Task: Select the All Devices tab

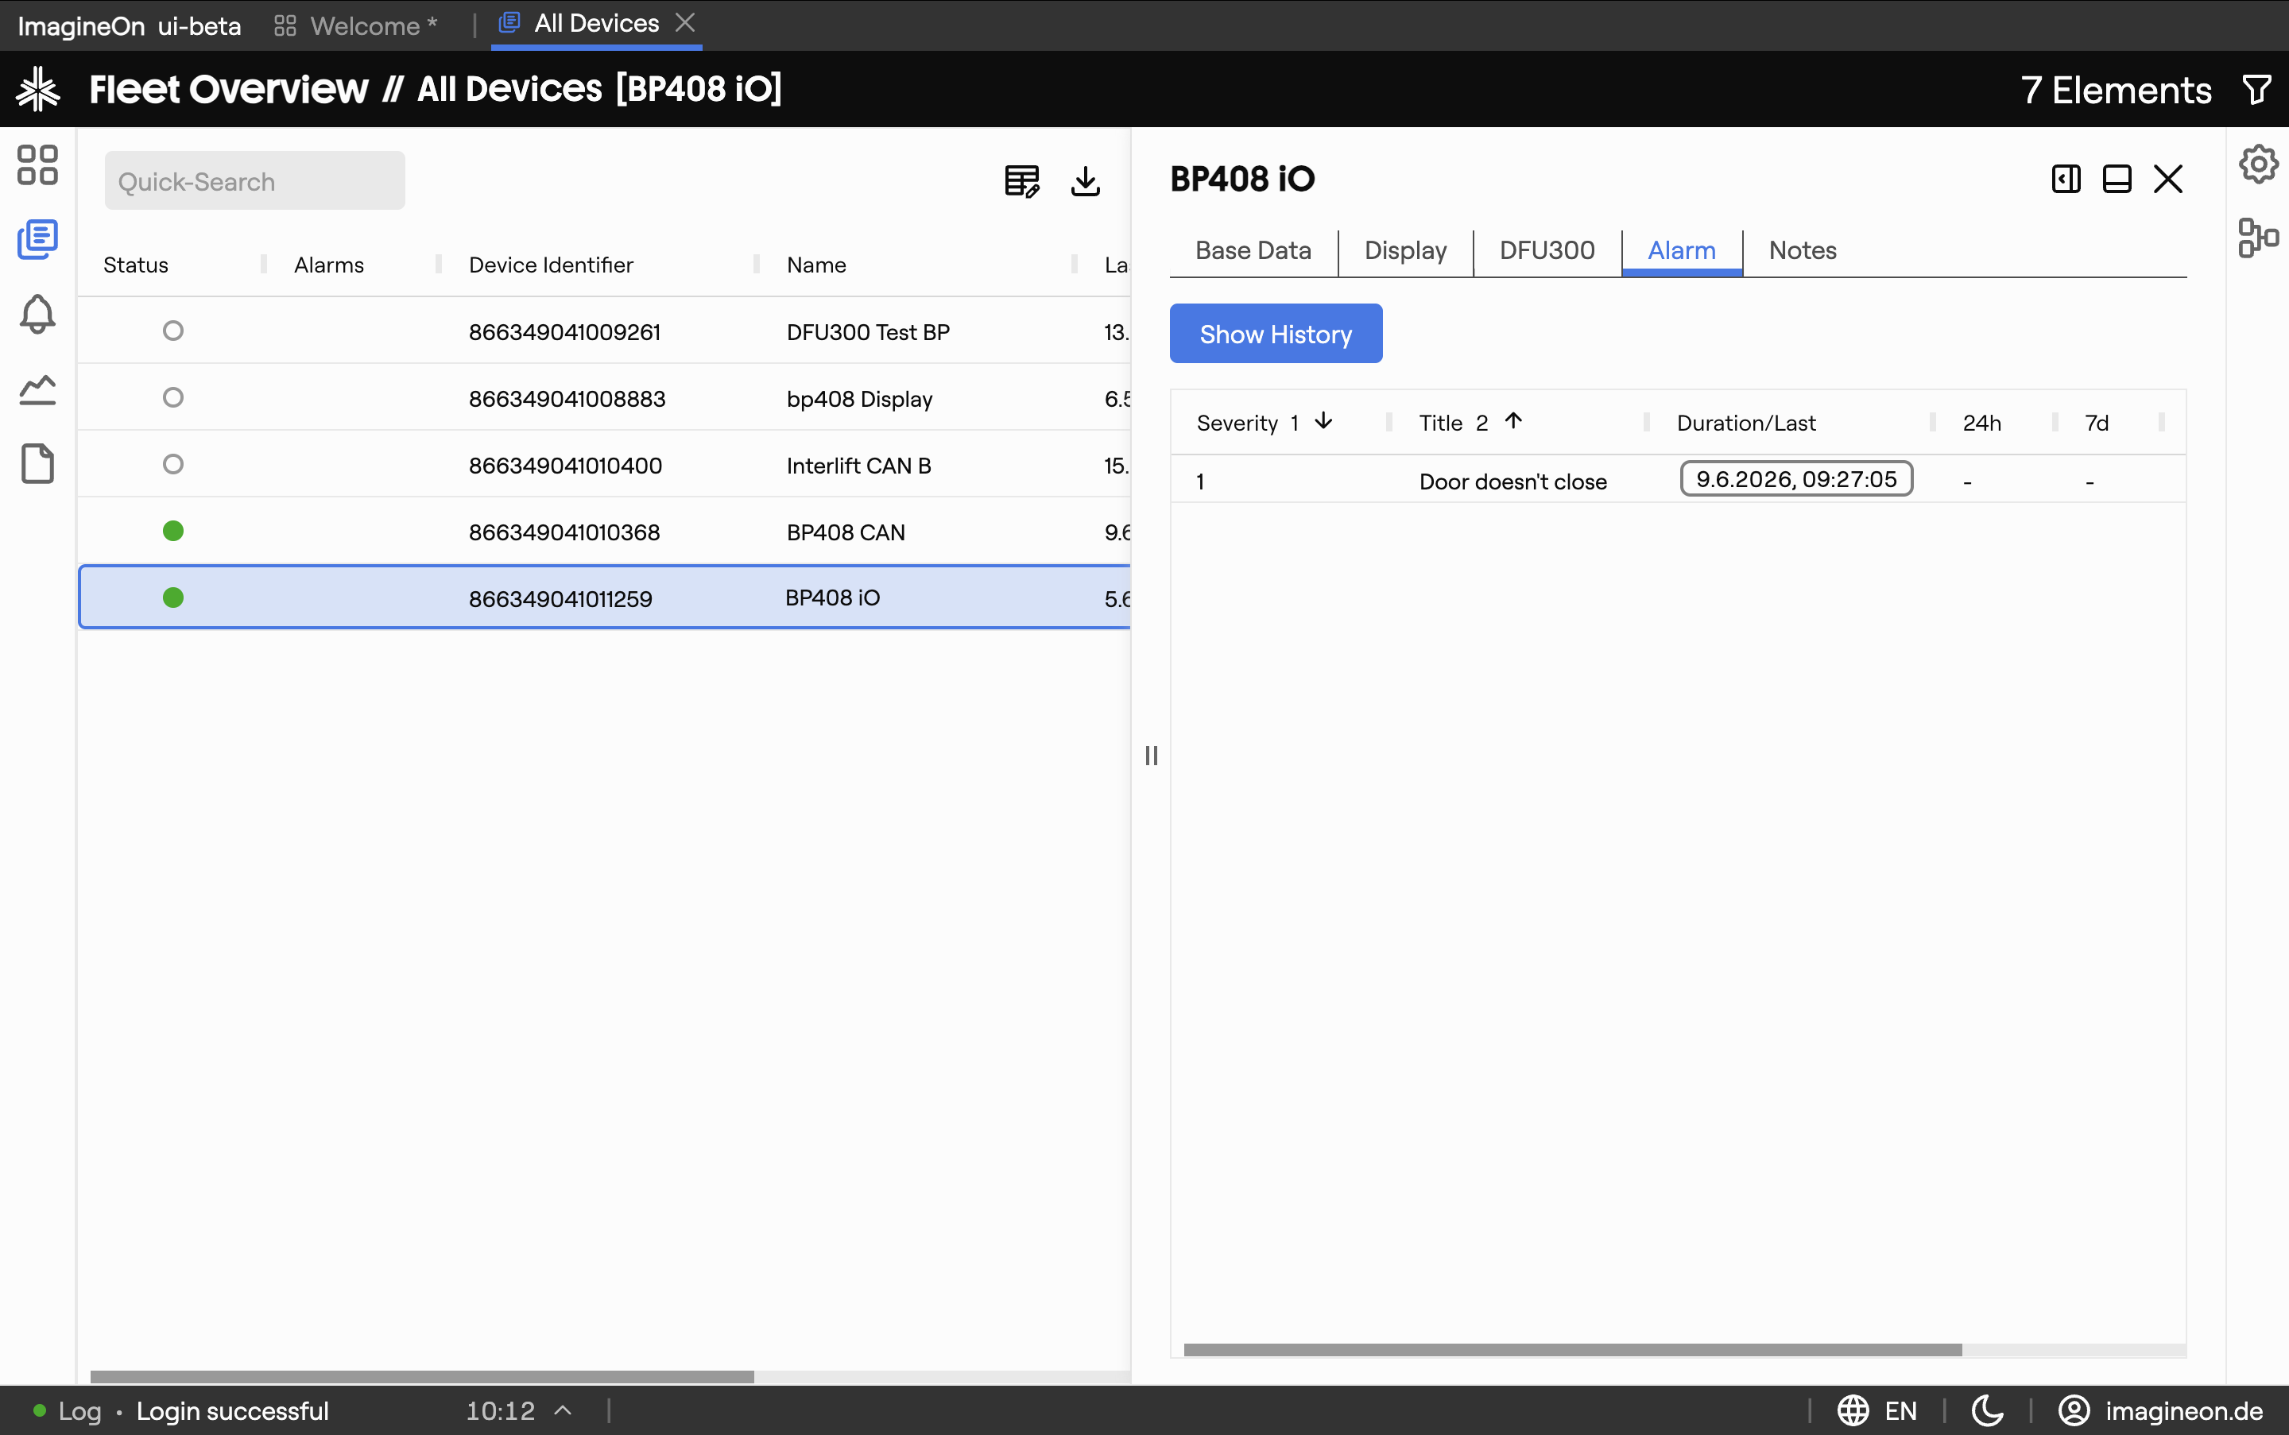Action: tap(595, 24)
